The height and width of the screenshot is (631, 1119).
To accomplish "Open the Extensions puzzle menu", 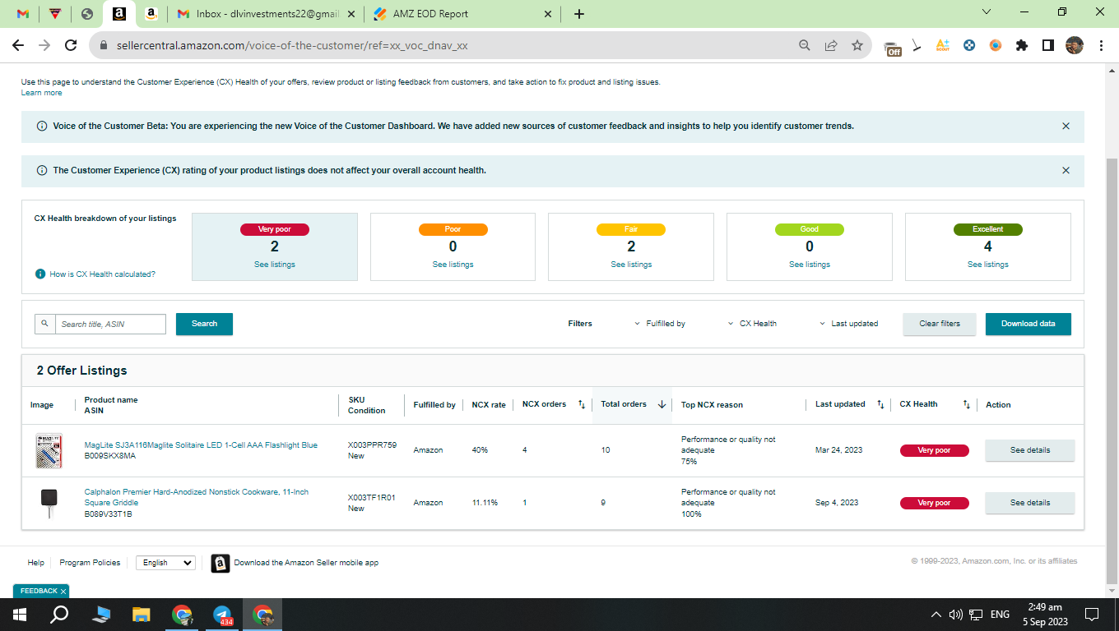I will coord(1022,46).
